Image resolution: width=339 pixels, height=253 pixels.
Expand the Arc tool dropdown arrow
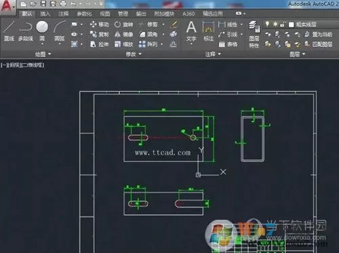point(60,44)
